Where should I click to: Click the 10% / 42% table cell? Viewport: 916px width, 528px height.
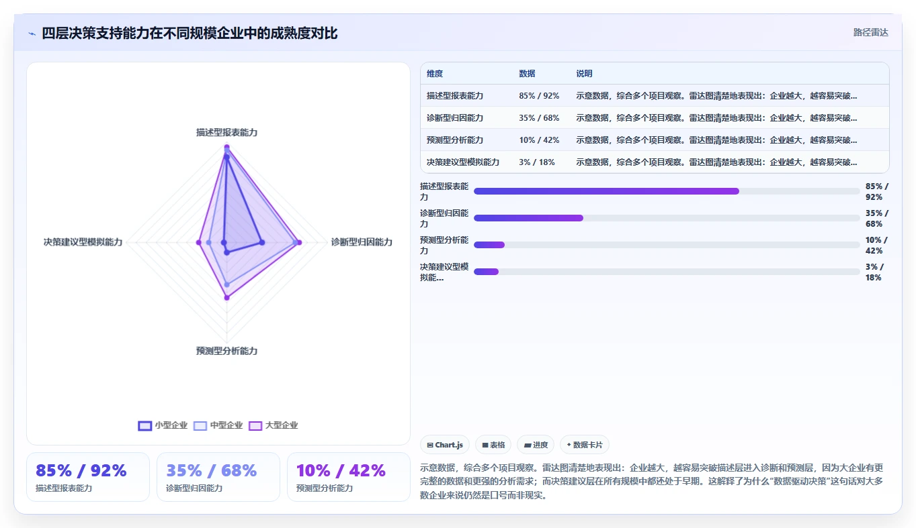point(539,140)
